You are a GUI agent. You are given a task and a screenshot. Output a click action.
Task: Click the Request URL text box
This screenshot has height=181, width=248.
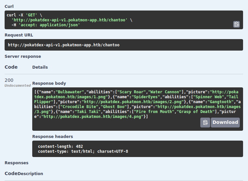[x=124, y=45]
